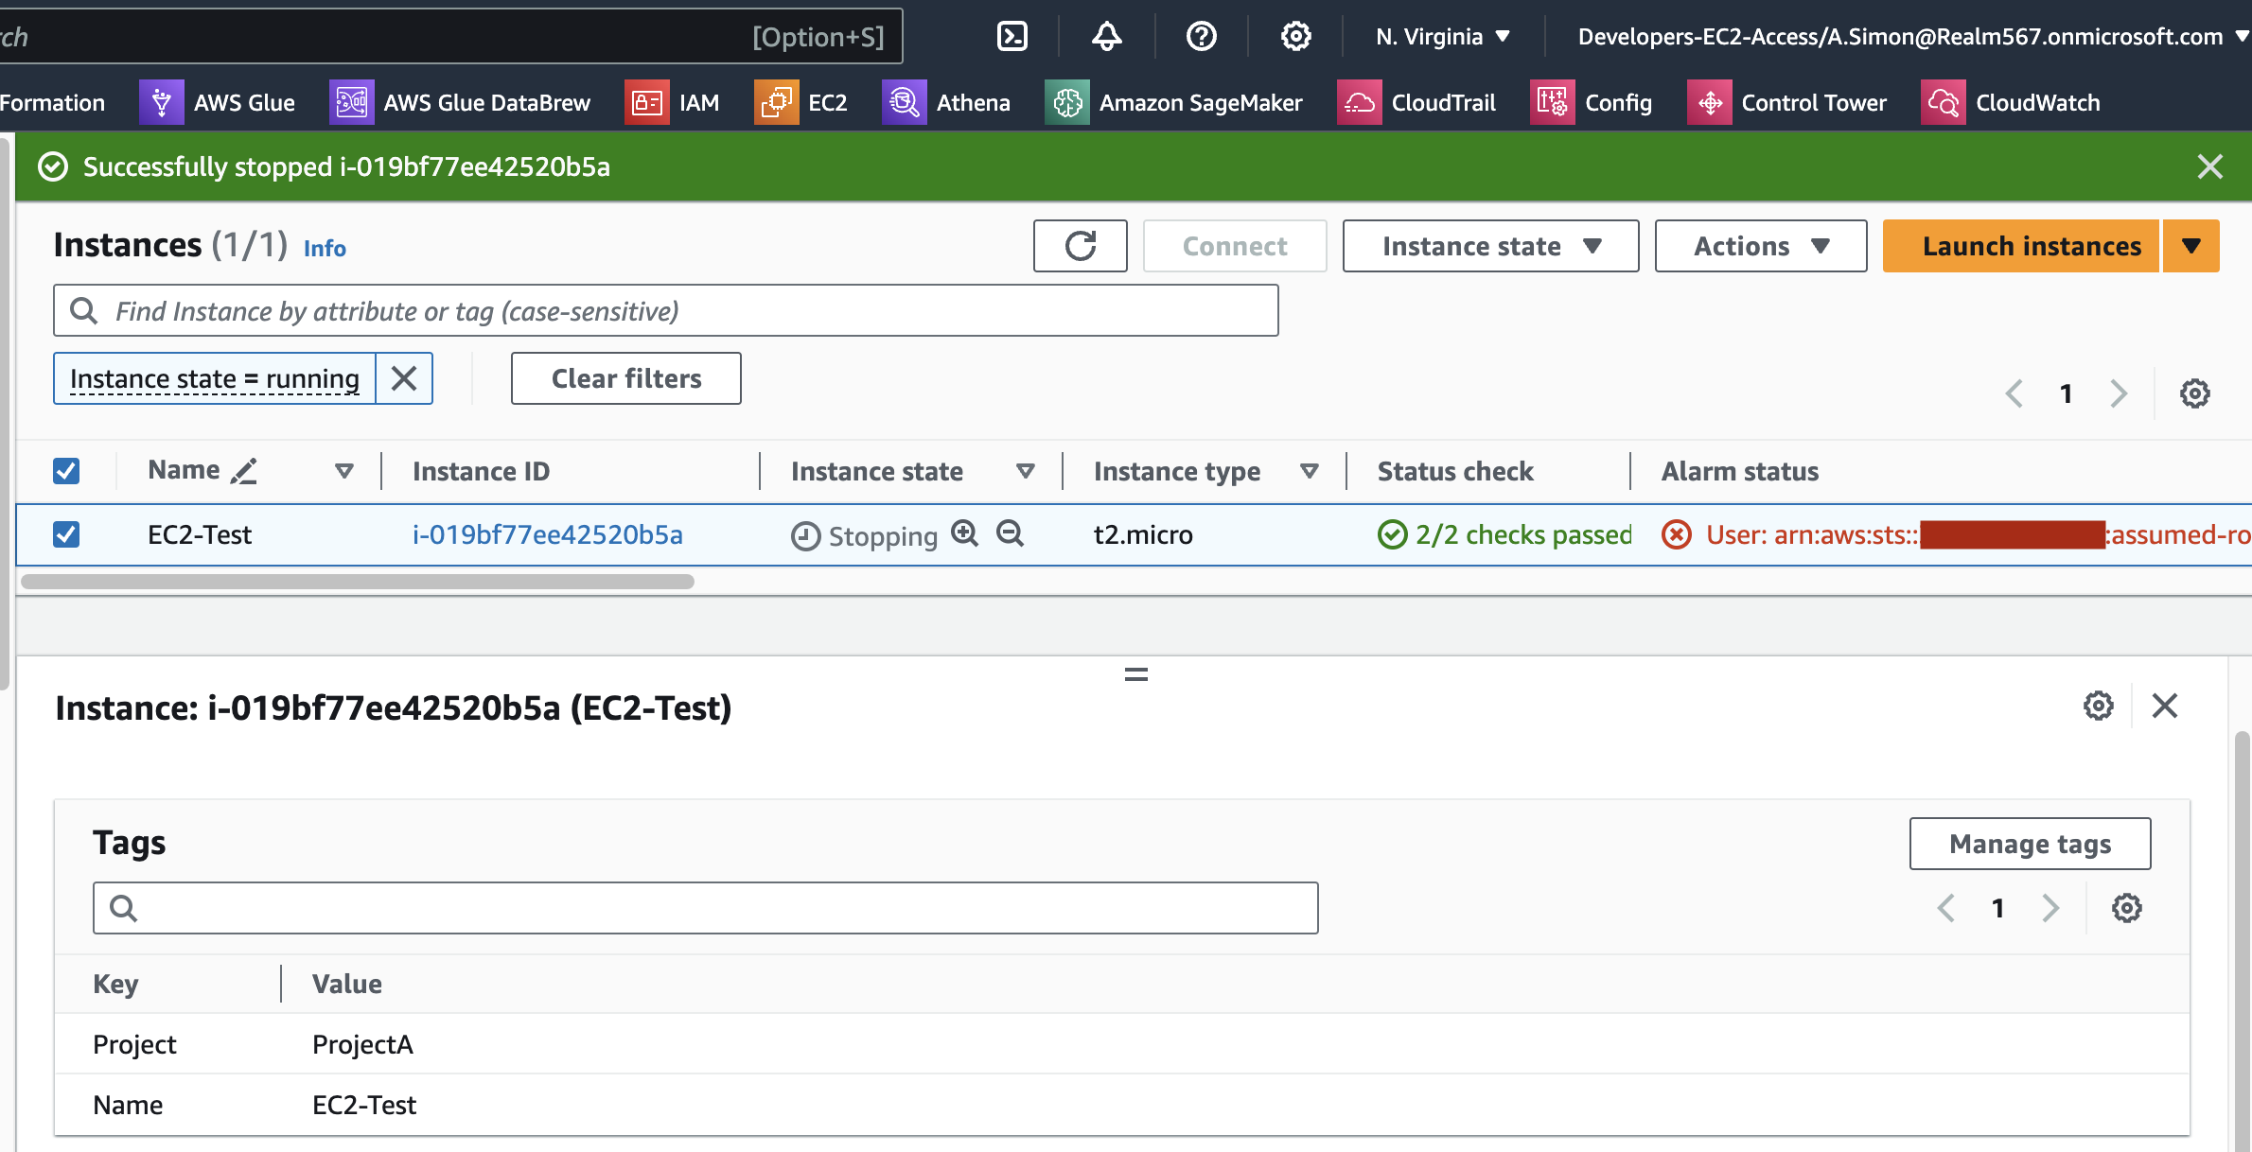Open EC2 from the favorites bar
Image resolution: width=2252 pixels, height=1152 pixels.
click(803, 102)
